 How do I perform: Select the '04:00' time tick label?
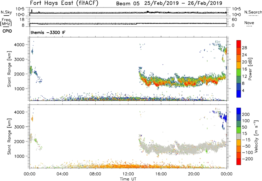[62, 174]
